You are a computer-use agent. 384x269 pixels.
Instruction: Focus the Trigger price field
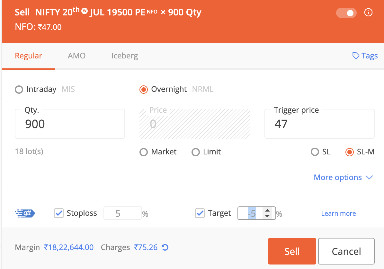pos(319,124)
